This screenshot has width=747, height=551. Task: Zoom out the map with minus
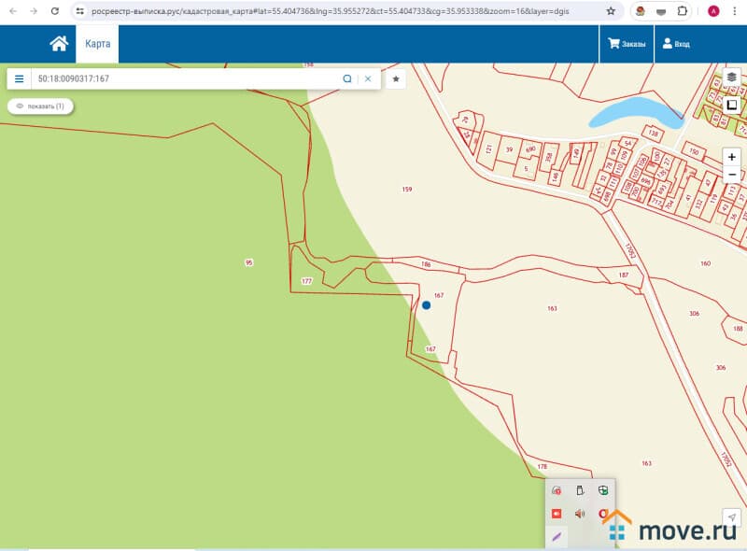[x=732, y=175]
